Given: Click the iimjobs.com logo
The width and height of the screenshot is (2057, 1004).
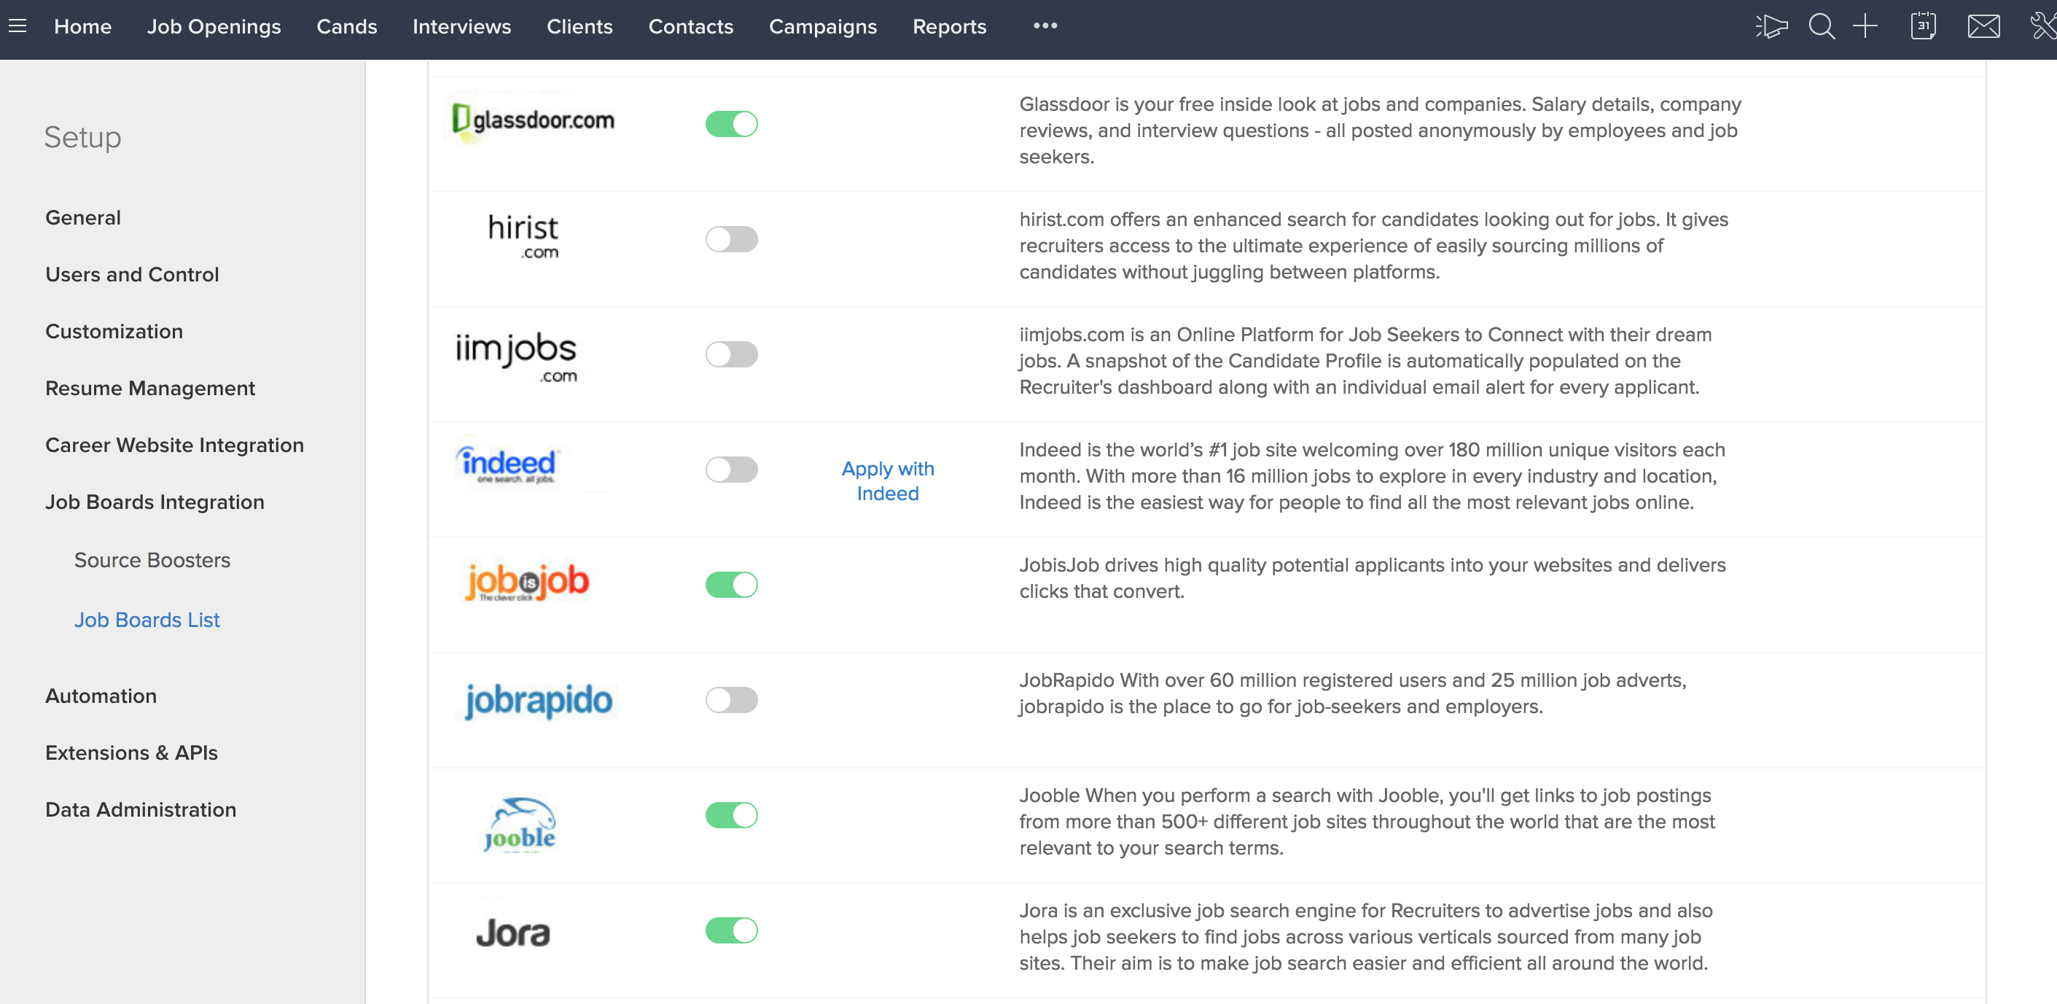Looking at the screenshot, I should [516, 357].
